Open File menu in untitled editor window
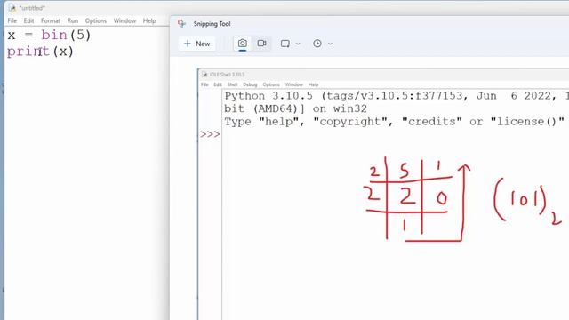The width and height of the screenshot is (569, 320). coord(12,20)
